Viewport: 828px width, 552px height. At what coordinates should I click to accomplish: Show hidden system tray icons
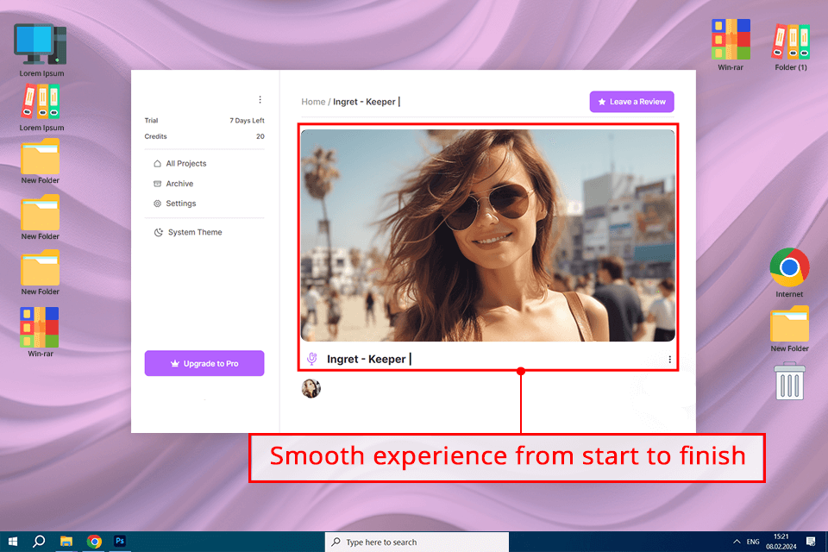(x=737, y=542)
